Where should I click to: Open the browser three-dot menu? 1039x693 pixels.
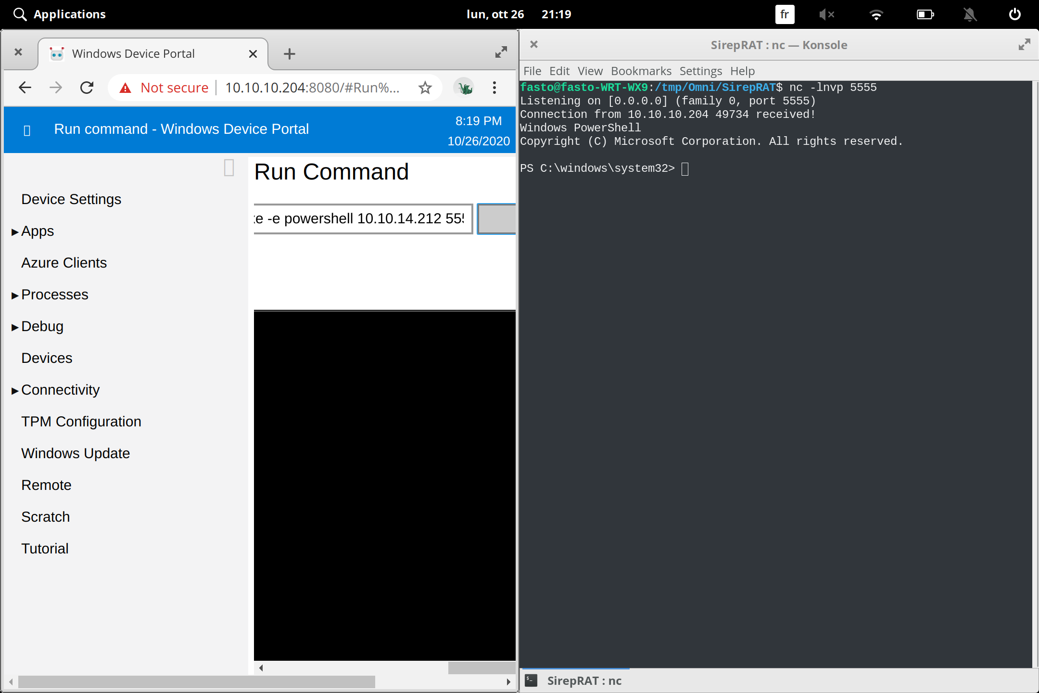pos(494,88)
